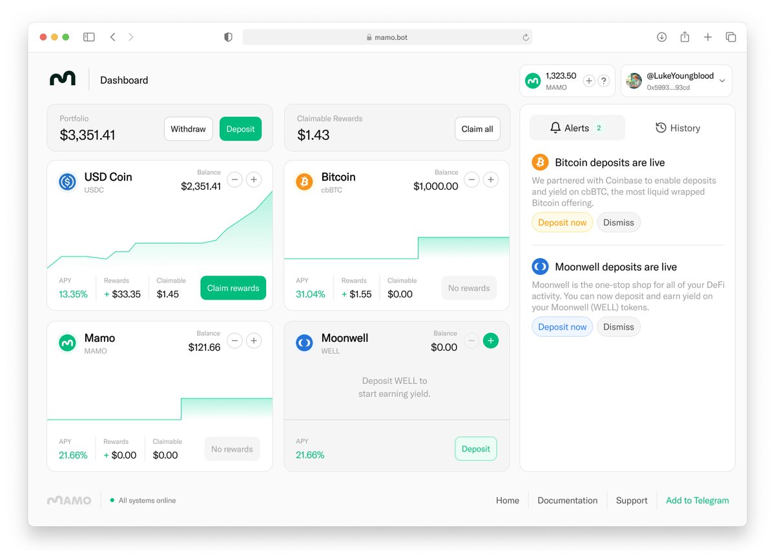Click the Mamo balance chart
The width and height of the screenshot is (775, 560).
[160, 409]
